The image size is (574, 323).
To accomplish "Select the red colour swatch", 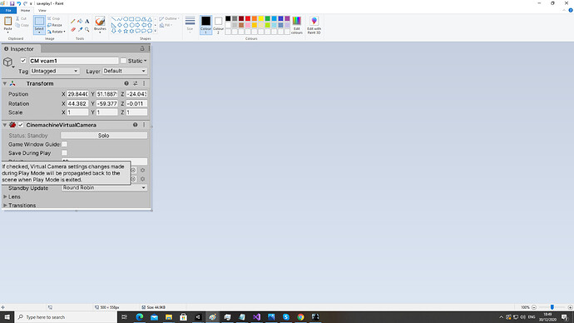I will (x=248, y=18).
